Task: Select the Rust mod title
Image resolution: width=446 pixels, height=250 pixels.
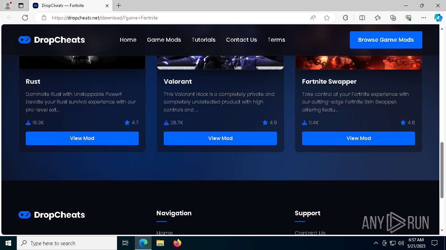Action: tap(33, 82)
